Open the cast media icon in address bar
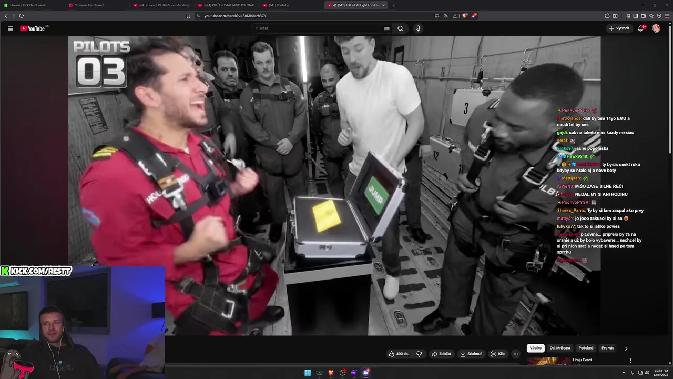Screen dimensions: 673x379 (437, 16)
